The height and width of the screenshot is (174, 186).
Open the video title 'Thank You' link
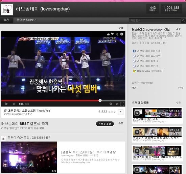pos(27,111)
